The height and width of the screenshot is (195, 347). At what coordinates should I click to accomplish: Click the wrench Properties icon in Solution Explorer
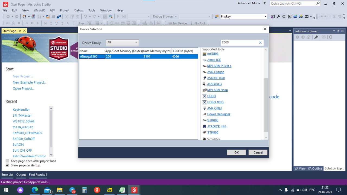point(316,37)
